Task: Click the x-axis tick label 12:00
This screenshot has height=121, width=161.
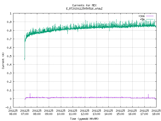Action: coord(85,114)
